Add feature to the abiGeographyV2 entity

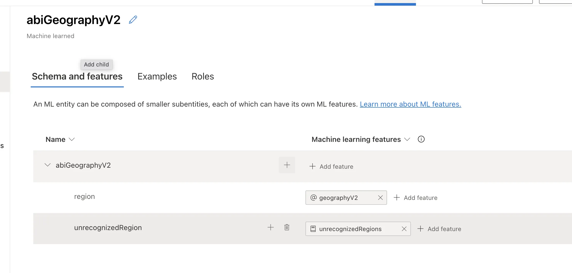click(331, 167)
